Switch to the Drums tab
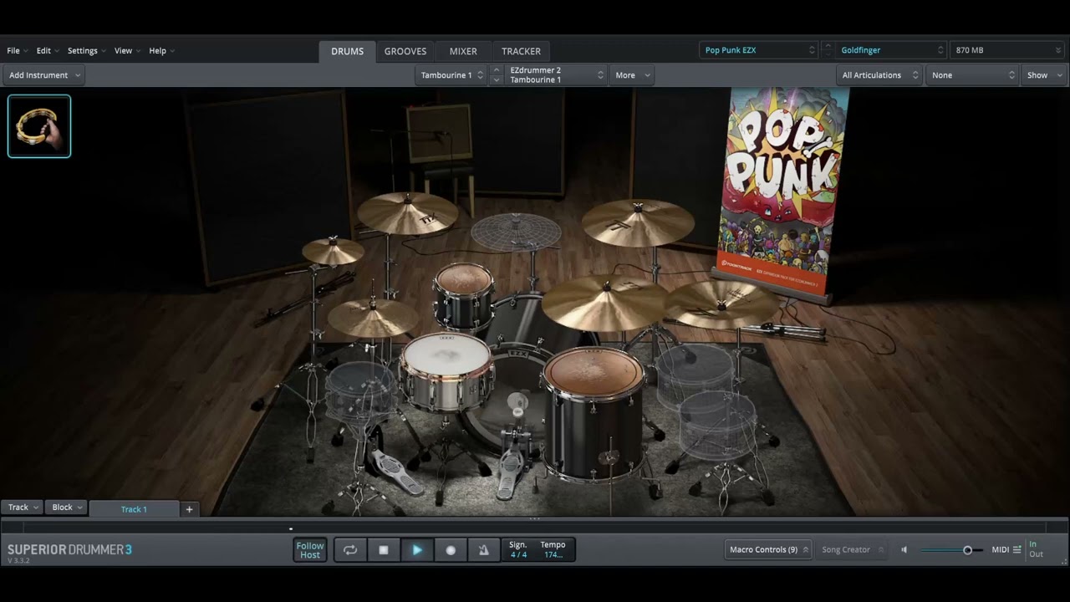The width and height of the screenshot is (1070, 602). point(347,51)
